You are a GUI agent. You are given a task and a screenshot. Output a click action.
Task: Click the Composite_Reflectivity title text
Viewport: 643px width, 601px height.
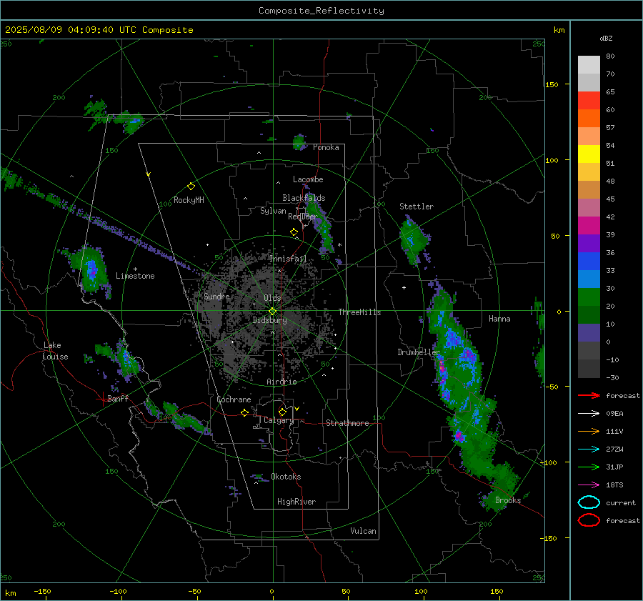tap(321, 11)
